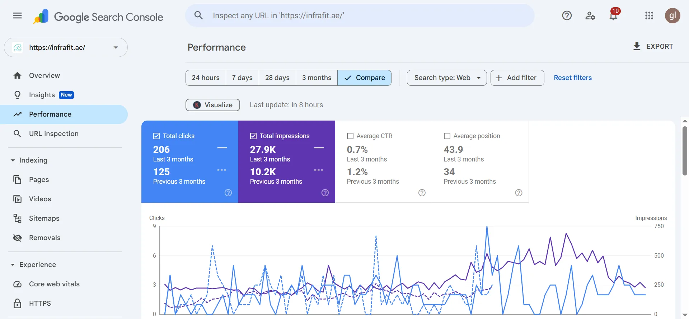Screen dimensions: 689x319
Task: Focus the Inspect any URL search field
Action: (366, 16)
